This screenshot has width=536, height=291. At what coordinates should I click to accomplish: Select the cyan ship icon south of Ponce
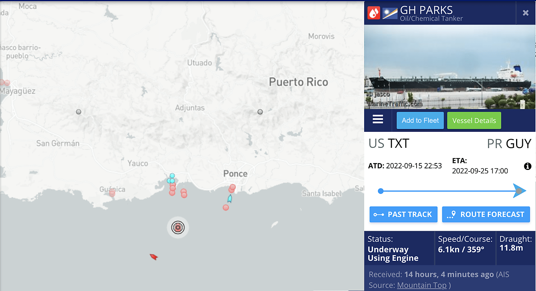[x=230, y=198]
